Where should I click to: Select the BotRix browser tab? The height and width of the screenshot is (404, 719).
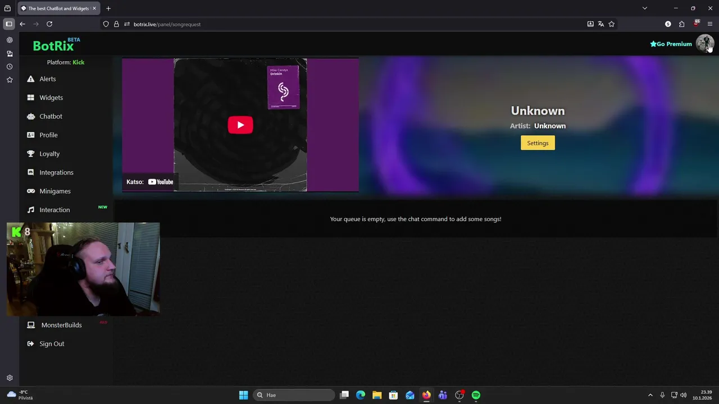coord(58,8)
